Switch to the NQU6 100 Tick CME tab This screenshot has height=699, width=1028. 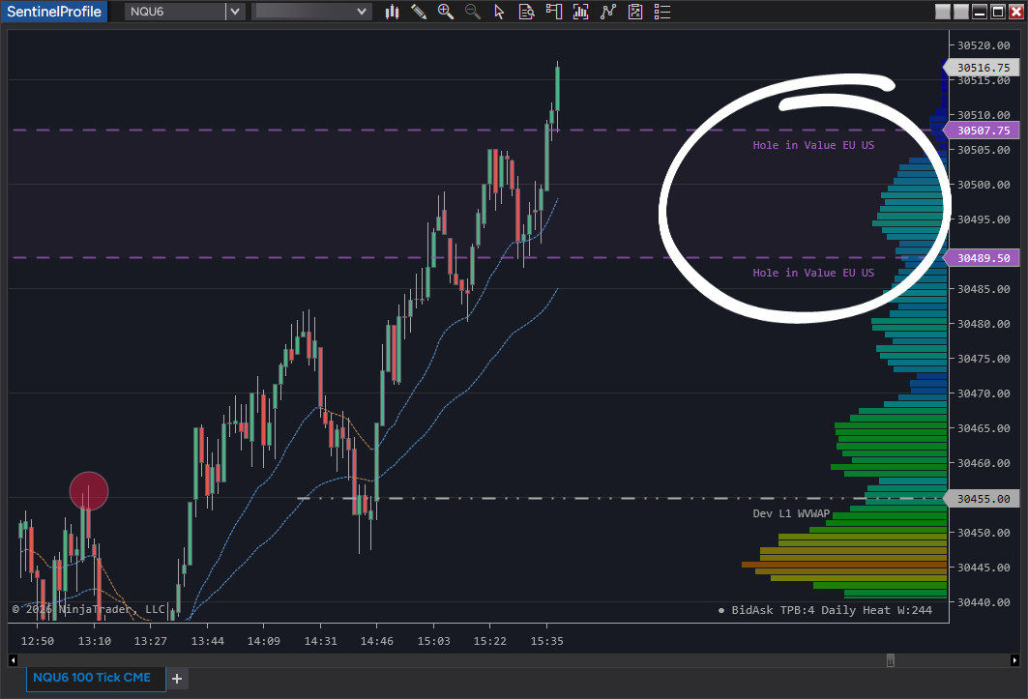(x=96, y=678)
